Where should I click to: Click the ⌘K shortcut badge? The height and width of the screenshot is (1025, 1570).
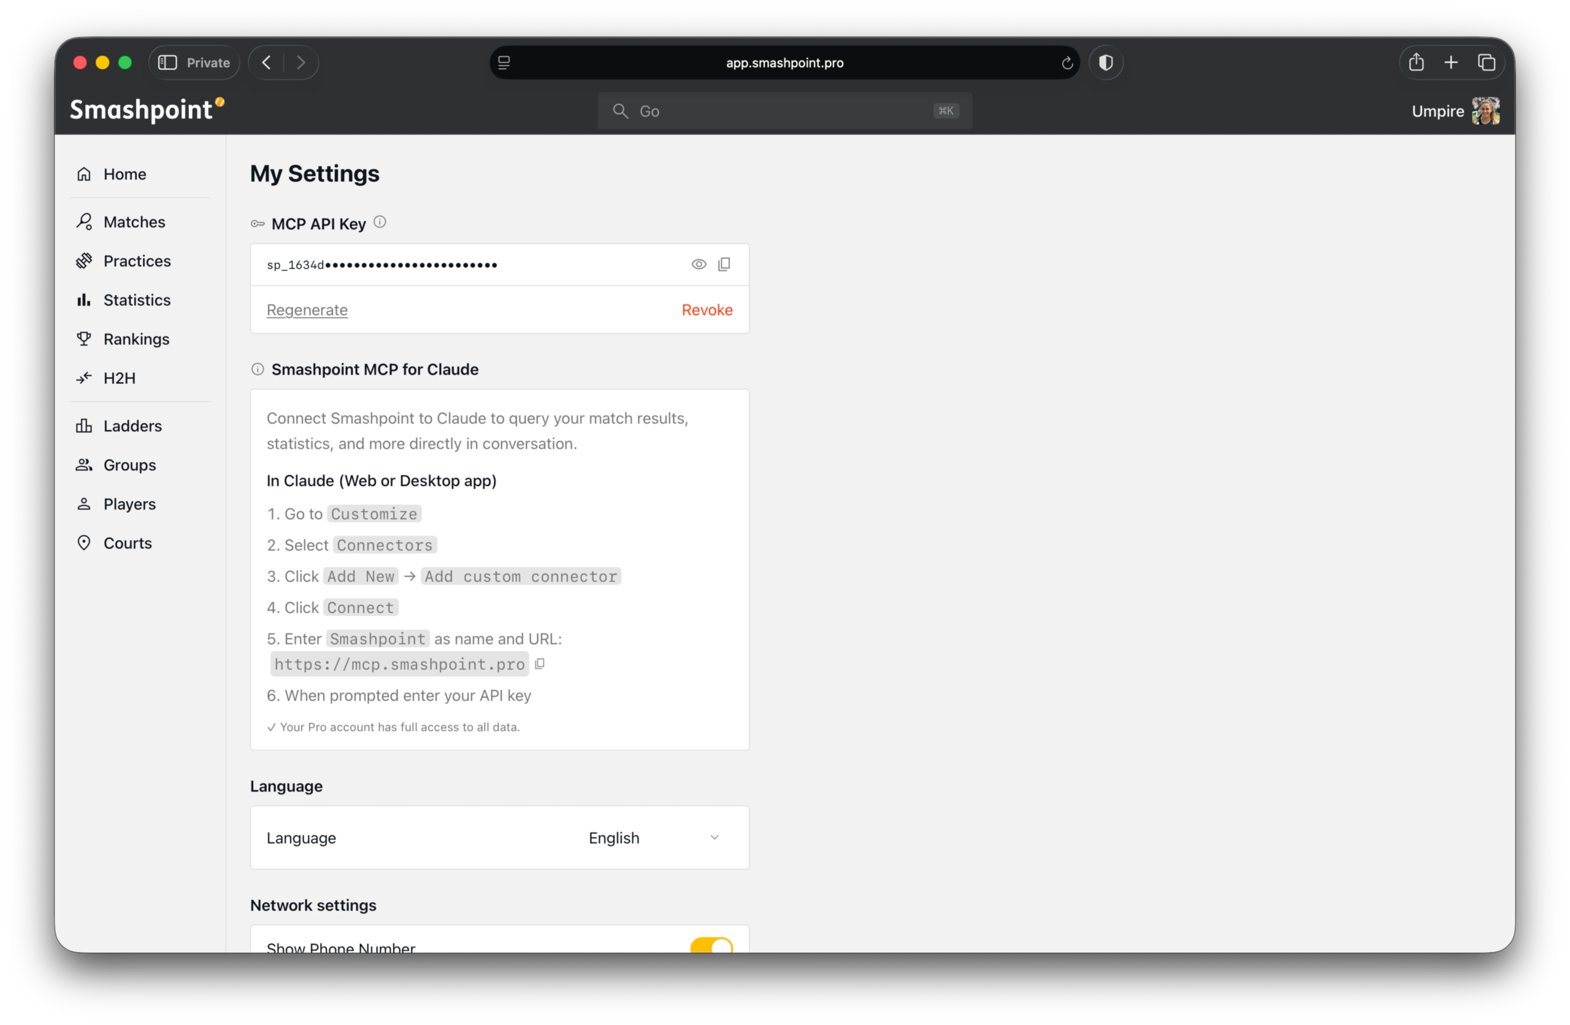(946, 111)
